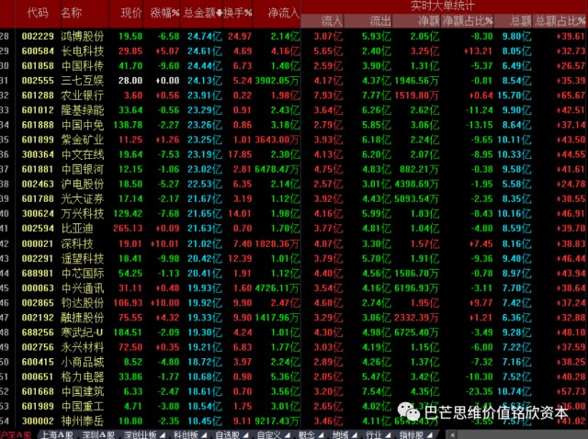Select the 中文在线 stock row
This screenshot has height=439, width=588.
pos(294,155)
